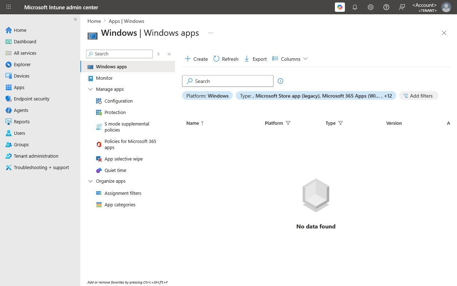Open the app launcher waffle menu

tap(9, 7)
